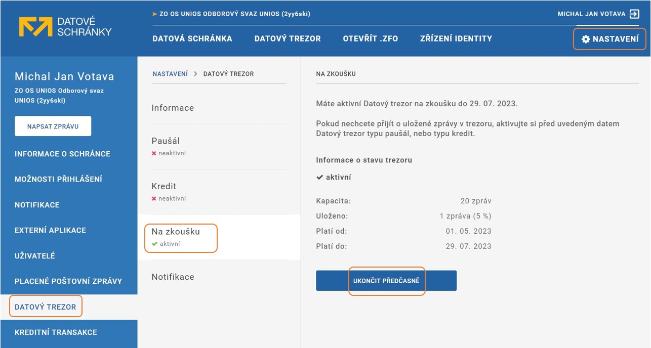
Task: Select Otevřít .ZFO in top navigation
Action: coord(371,38)
